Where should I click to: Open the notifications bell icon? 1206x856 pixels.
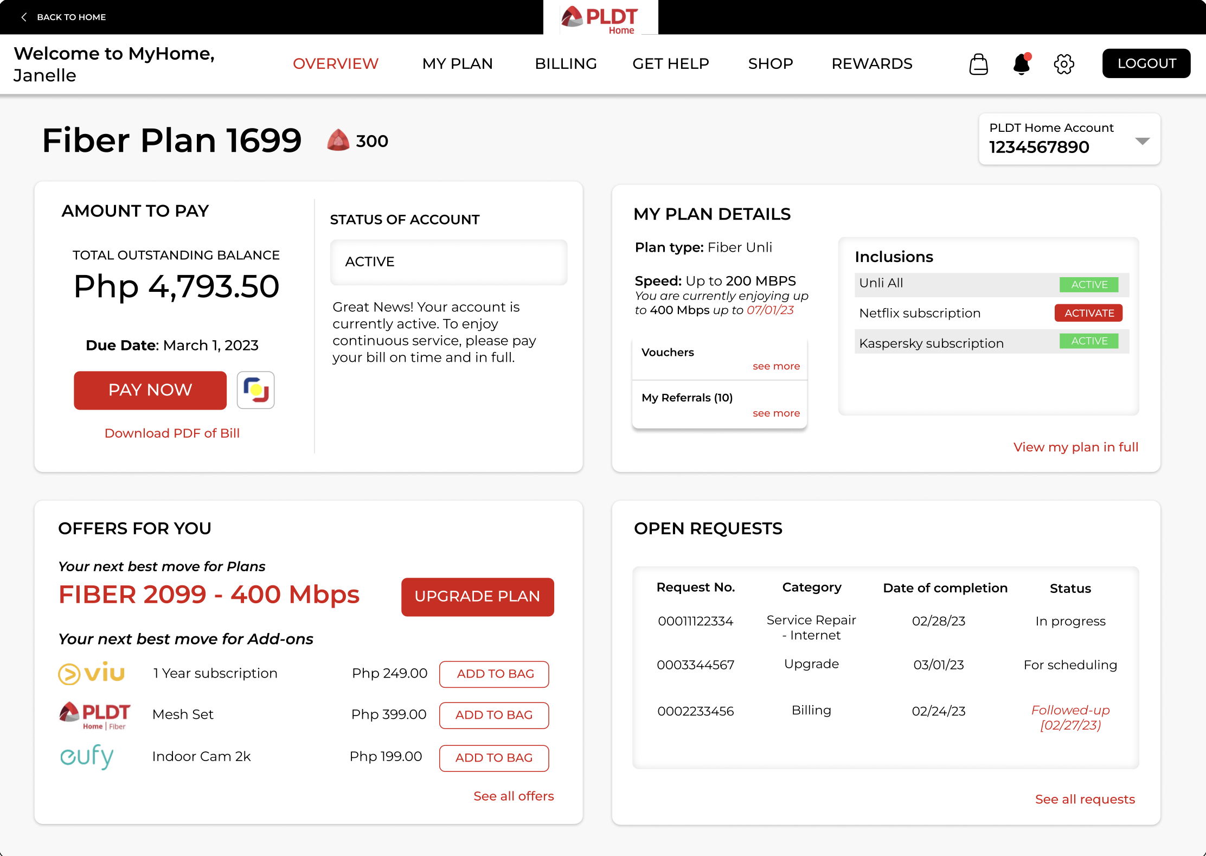coord(1021,64)
